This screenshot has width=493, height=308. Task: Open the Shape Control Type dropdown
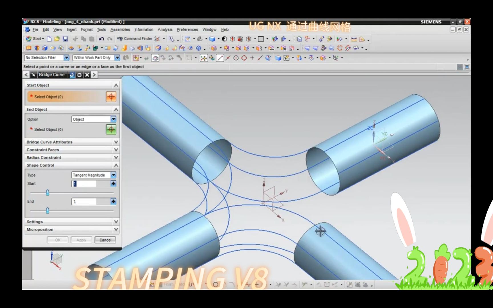(113, 175)
